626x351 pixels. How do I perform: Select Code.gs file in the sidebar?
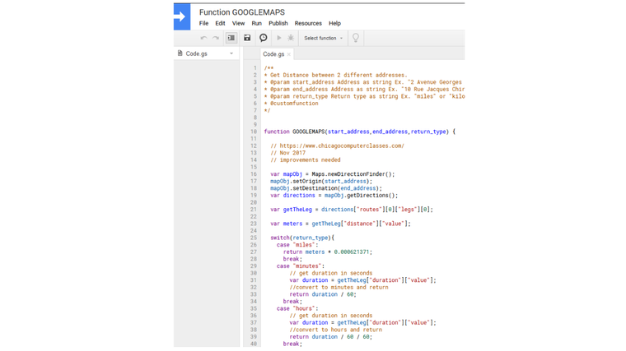196,53
